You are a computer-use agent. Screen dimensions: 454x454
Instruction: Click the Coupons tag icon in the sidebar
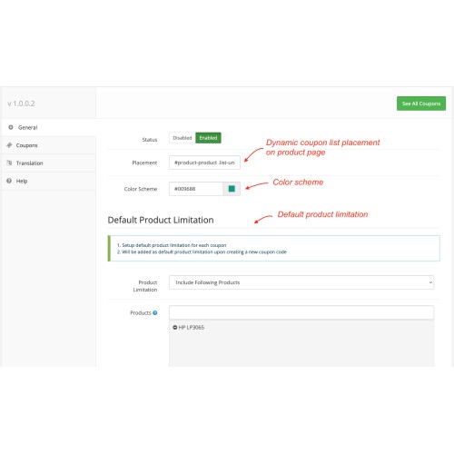click(9, 145)
